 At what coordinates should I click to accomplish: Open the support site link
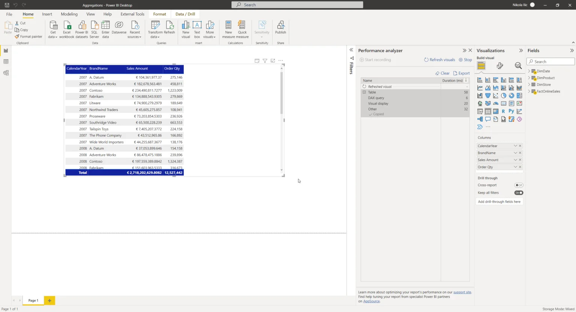[x=462, y=292]
